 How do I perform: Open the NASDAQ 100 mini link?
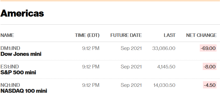(x=24, y=91)
